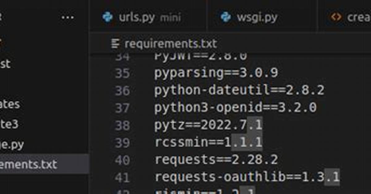Open the explorer more actions ellipsis

68,17
